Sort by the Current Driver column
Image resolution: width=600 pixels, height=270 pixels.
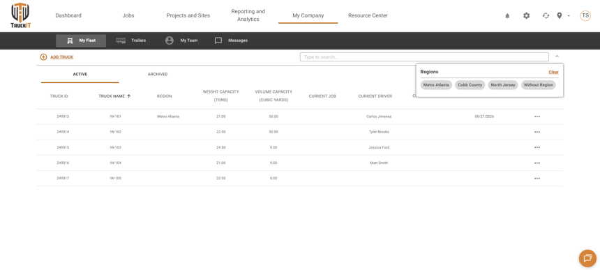(x=375, y=96)
